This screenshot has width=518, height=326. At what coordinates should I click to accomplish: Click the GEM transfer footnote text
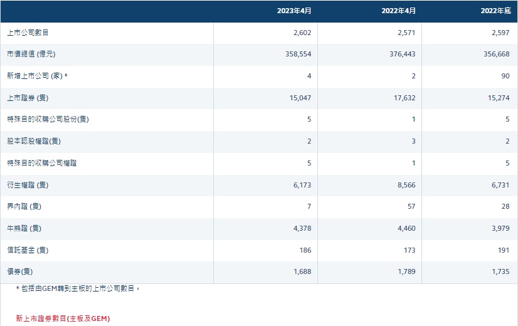click(78, 288)
